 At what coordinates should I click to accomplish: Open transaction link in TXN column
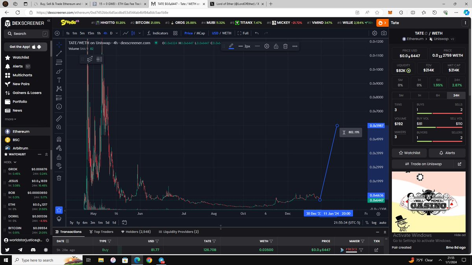pos(376,250)
